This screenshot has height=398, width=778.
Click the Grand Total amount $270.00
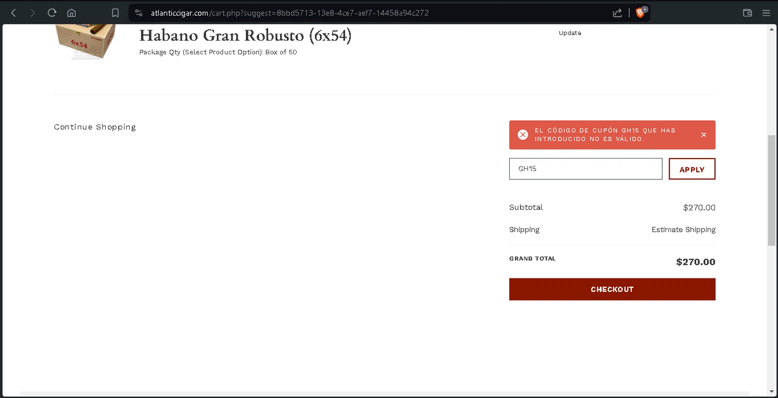point(696,262)
